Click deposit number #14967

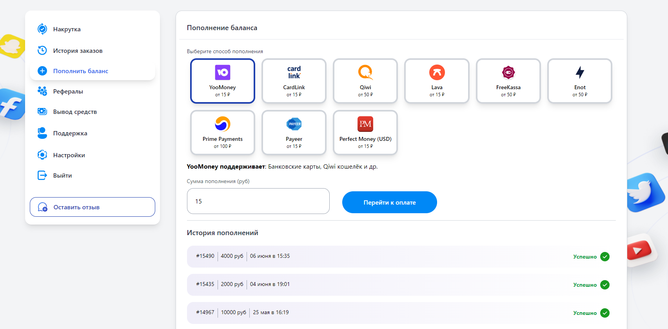tap(205, 312)
